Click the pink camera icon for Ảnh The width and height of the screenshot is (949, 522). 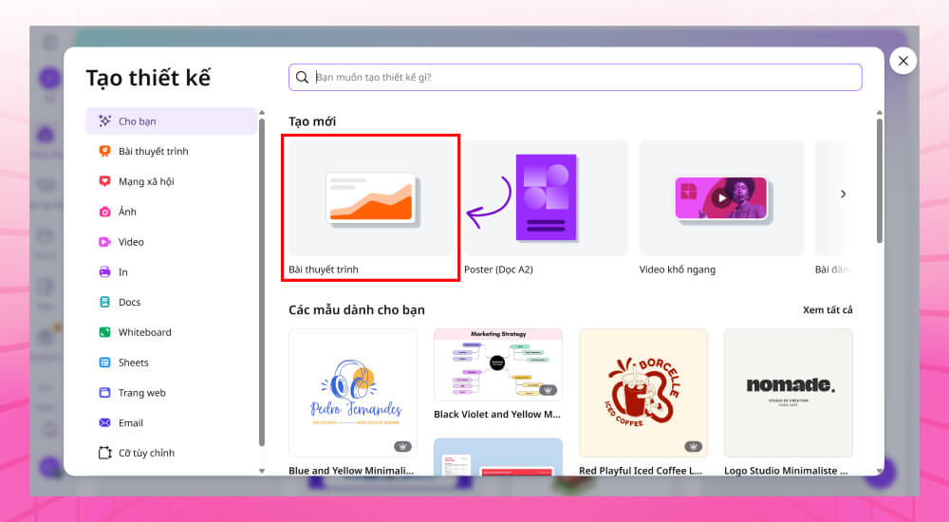point(104,212)
